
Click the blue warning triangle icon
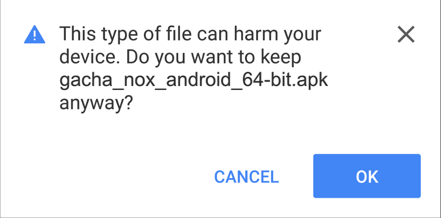34,35
